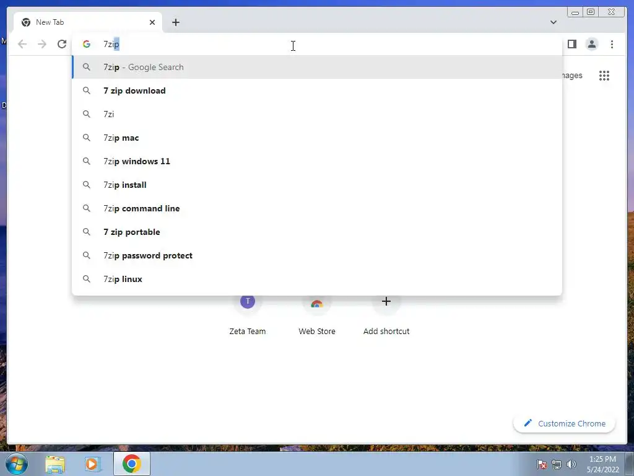
Task: Click the address bar containing 7zip
Action: tap(317, 44)
